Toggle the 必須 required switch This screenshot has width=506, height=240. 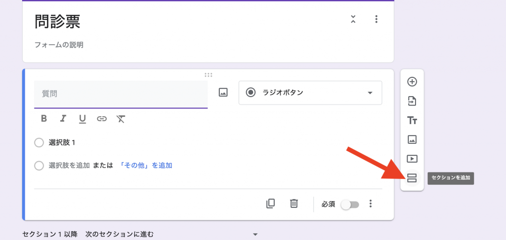point(350,204)
